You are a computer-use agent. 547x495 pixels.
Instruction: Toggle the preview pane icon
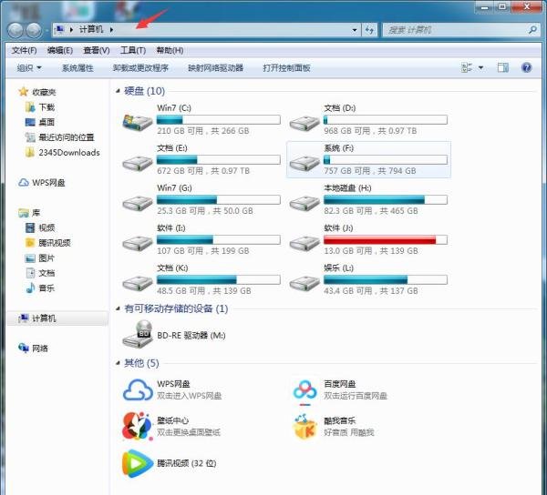click(x=502, y=67)
